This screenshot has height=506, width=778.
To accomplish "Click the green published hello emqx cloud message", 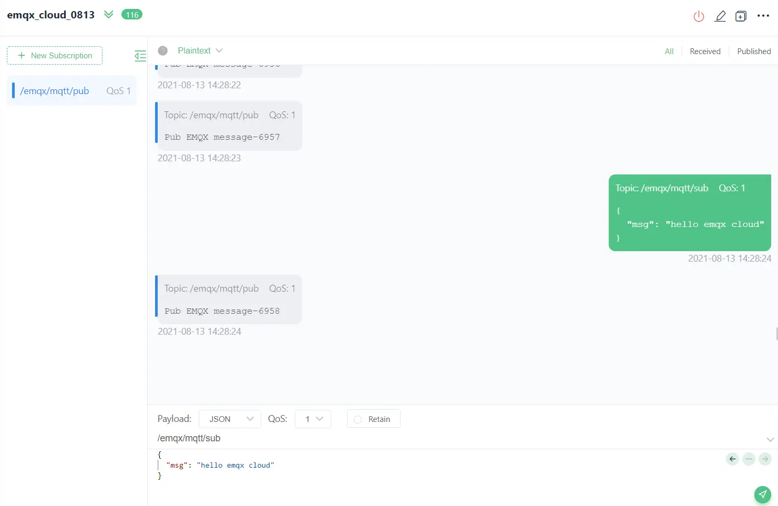I will [x=690, y=213].
